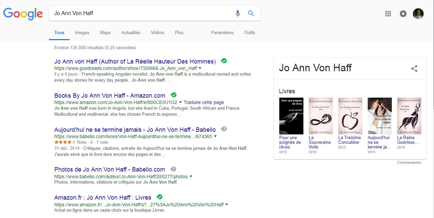The image size is (434, 218).
Task: Click the Jo Ann Von Haff panel title
Action: pyautogui.click(x=315, y=68)
